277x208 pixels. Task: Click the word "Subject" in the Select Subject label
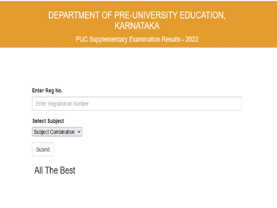click(x=55, y=121)
